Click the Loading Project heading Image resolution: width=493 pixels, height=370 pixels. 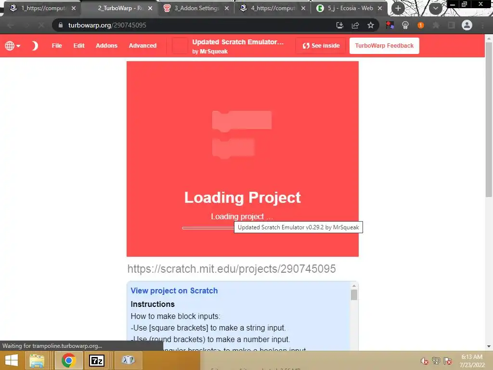click(x=243, y=198)
